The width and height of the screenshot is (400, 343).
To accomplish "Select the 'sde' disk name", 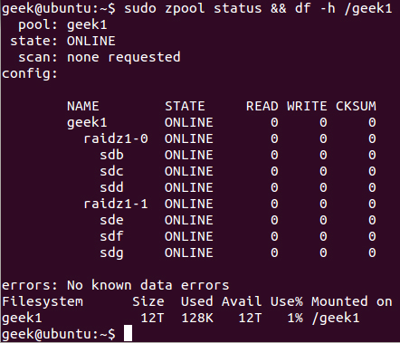I will (x=111, y=220).
